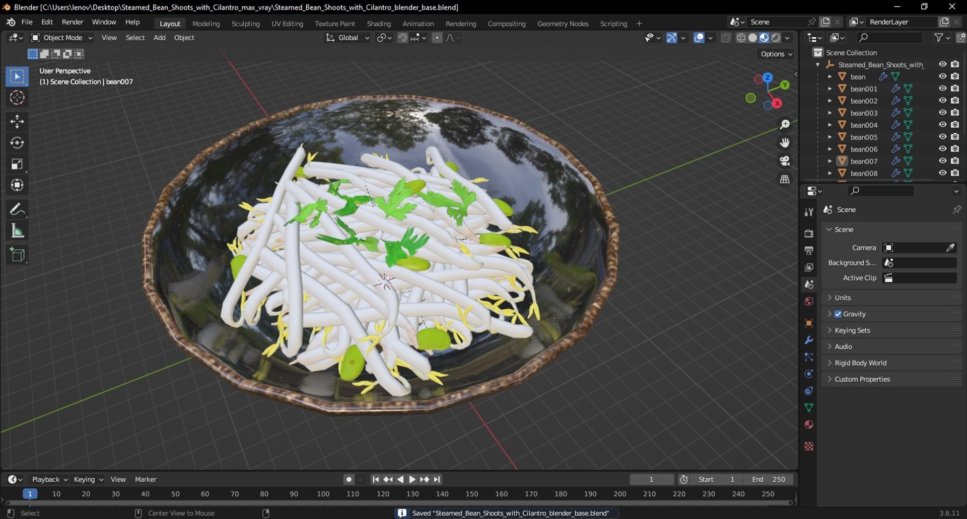Toggle the camera view icon
This screenshot has height=519, width=967.
click(x=785, y=161)
